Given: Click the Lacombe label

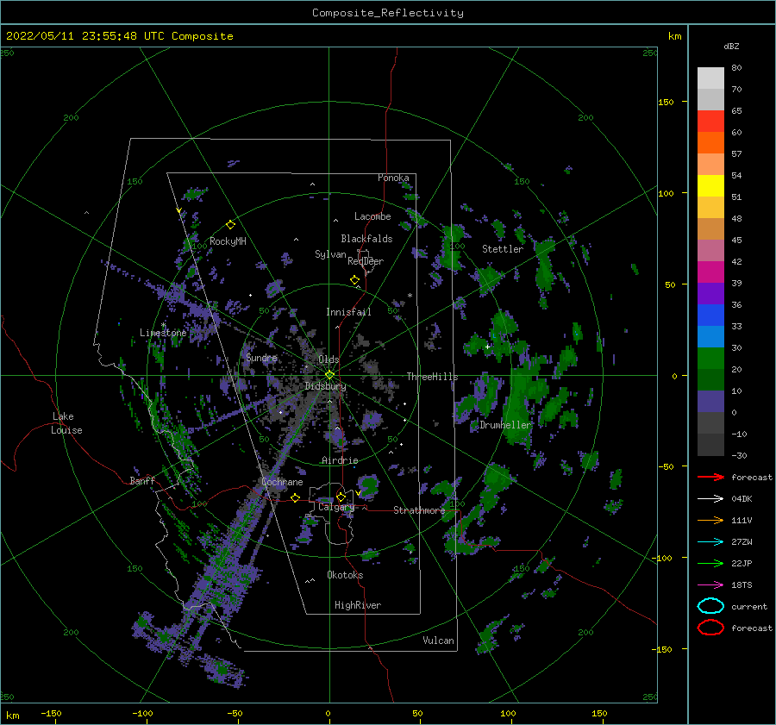Looking at the screenshot, I should tap(372, 216).
